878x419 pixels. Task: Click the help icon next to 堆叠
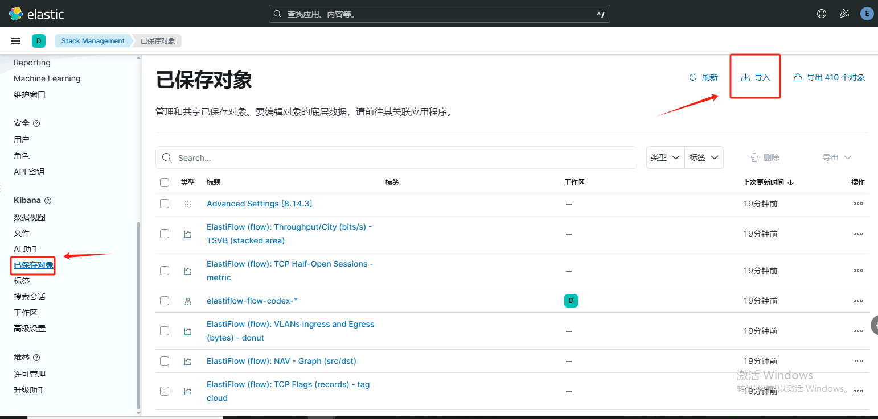coord(36,358)
